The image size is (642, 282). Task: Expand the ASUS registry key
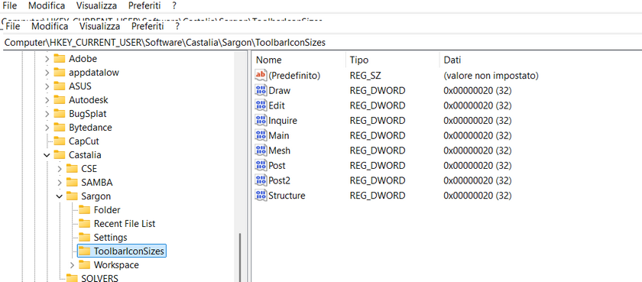click(47, 86)
